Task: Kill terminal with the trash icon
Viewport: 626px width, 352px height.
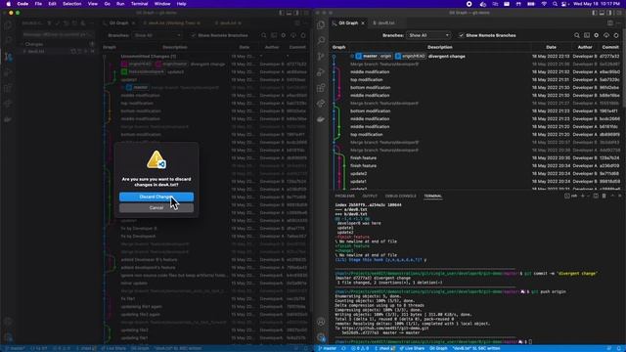Action: [x=604, y=196]
